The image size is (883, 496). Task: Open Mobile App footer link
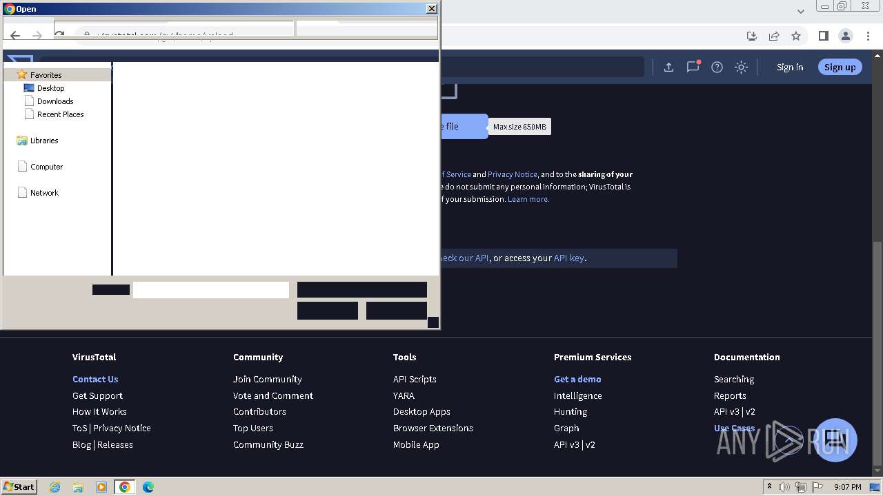click(416, 444)
